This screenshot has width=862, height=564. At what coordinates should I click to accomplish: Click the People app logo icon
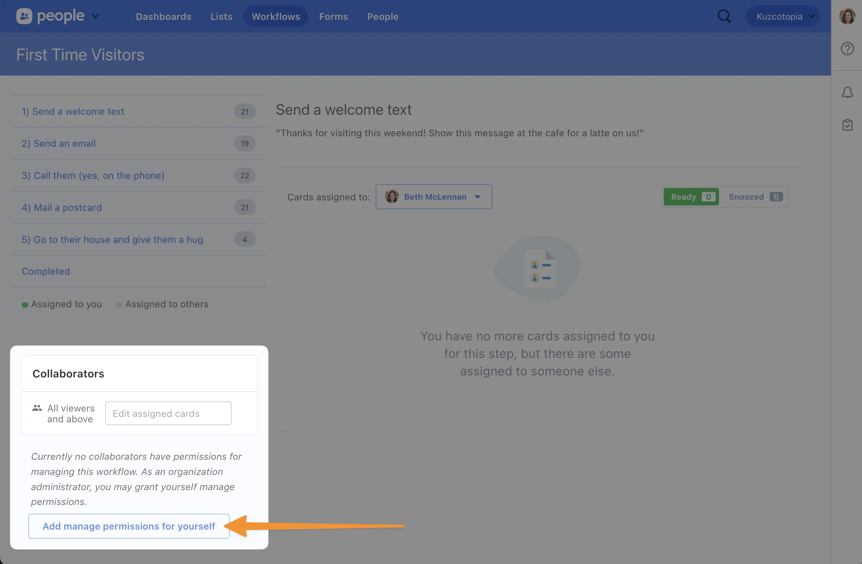coord(24,16)
